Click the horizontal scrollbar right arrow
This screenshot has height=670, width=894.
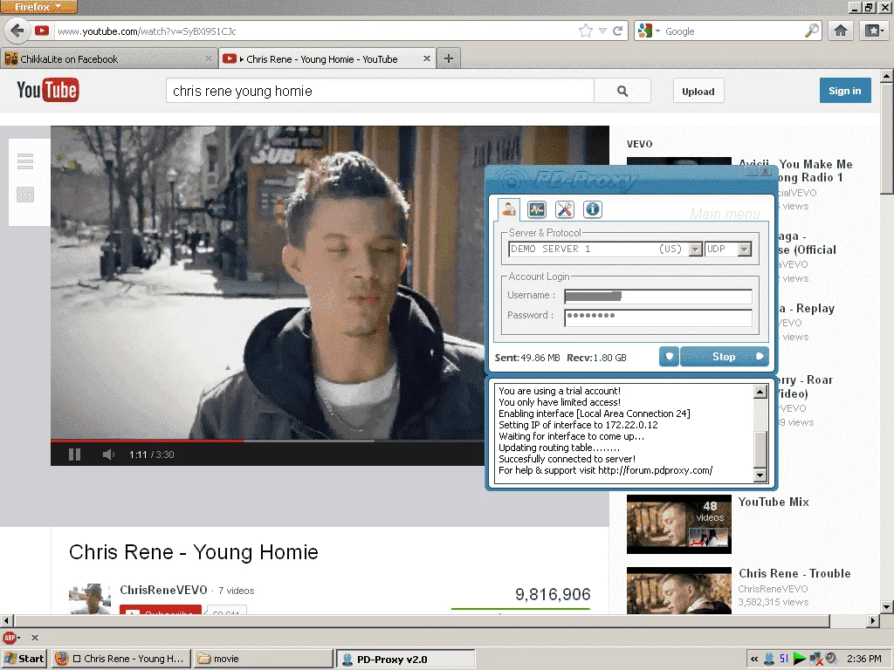872,620
